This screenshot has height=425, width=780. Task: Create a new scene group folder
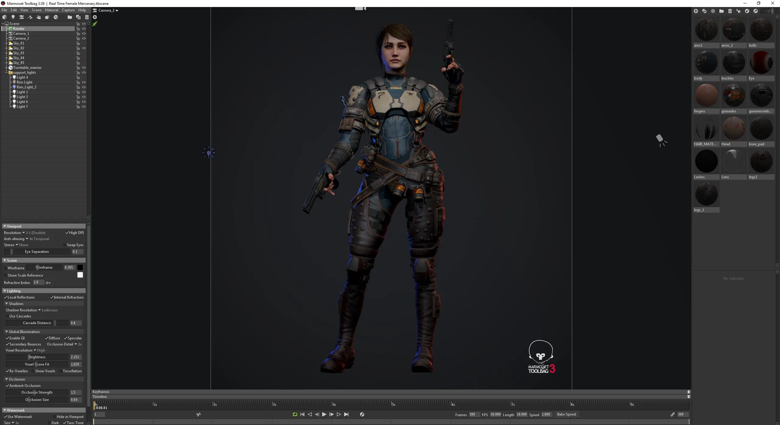coord(70,17)
